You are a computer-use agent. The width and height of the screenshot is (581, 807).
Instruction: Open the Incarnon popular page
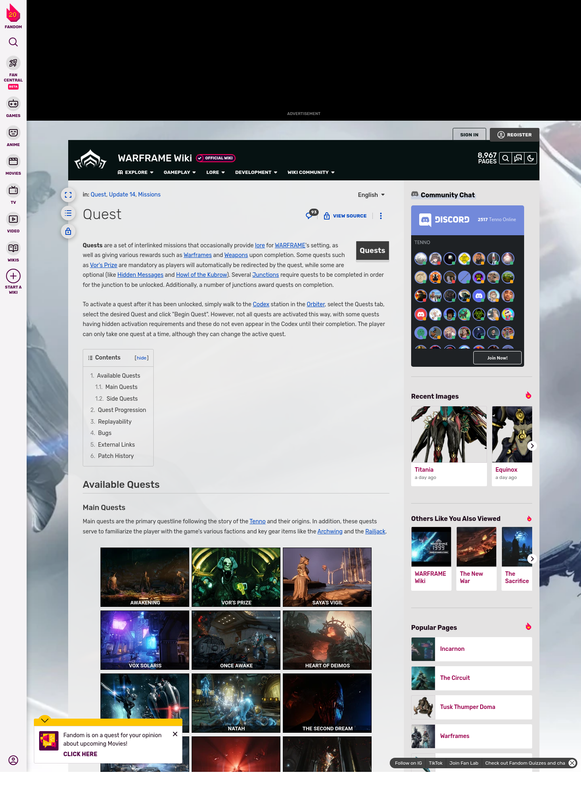point(472,649)
